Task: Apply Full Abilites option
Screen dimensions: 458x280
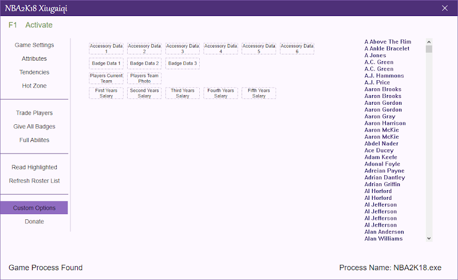Action: [34, 140]
